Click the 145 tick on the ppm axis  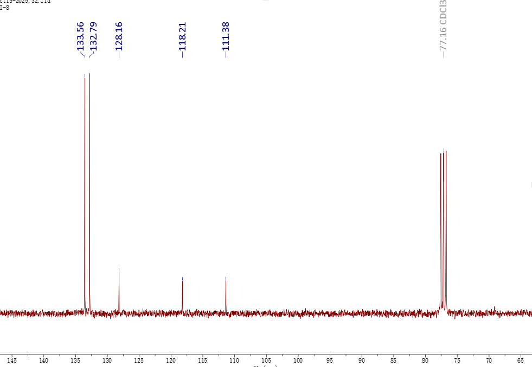point(12,360)
